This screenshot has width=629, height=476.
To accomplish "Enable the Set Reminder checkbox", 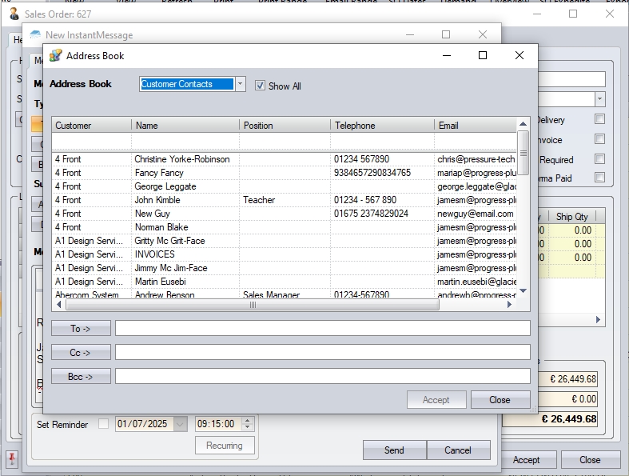I will click(103, 424).
